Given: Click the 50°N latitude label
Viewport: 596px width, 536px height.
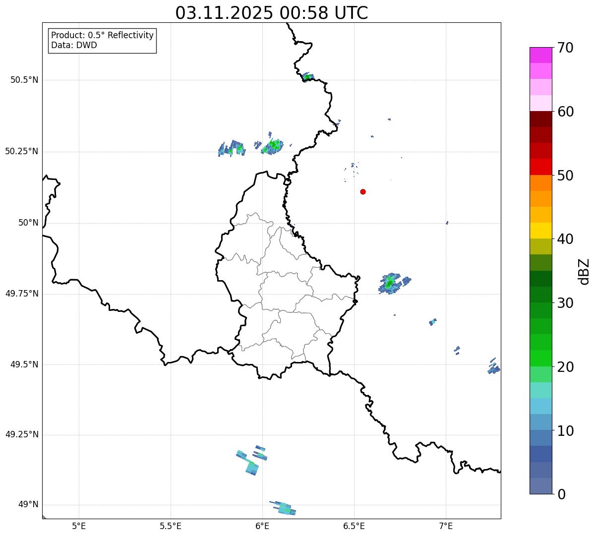Looking at the screenshot, I should (28, 223).
